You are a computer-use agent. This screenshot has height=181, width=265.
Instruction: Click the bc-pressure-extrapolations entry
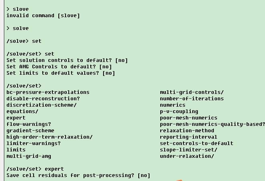tap(48, 92)
